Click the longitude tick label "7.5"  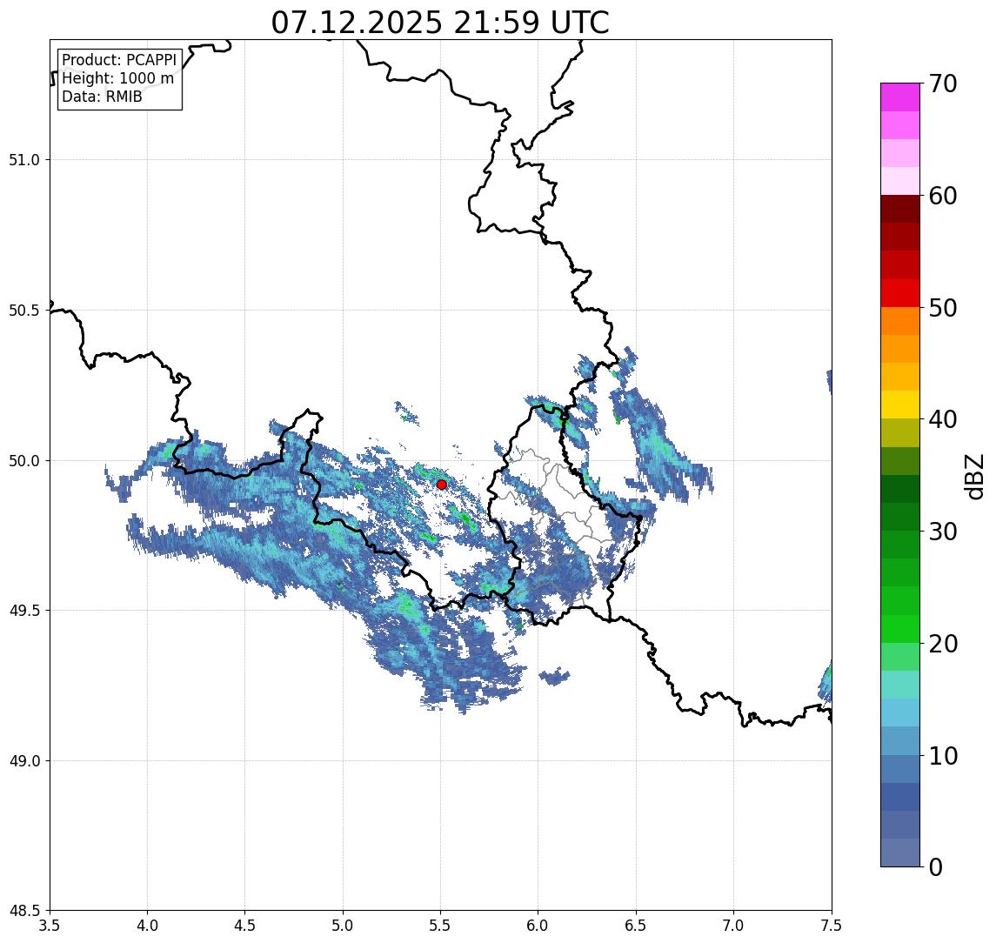pyautogui.click(x=832, y=926)
